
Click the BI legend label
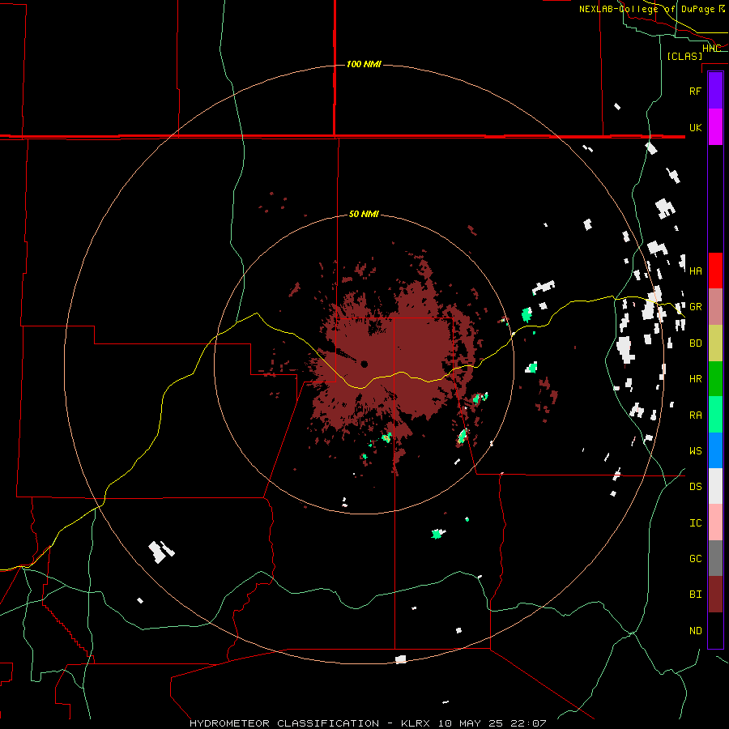coord(695,595)
